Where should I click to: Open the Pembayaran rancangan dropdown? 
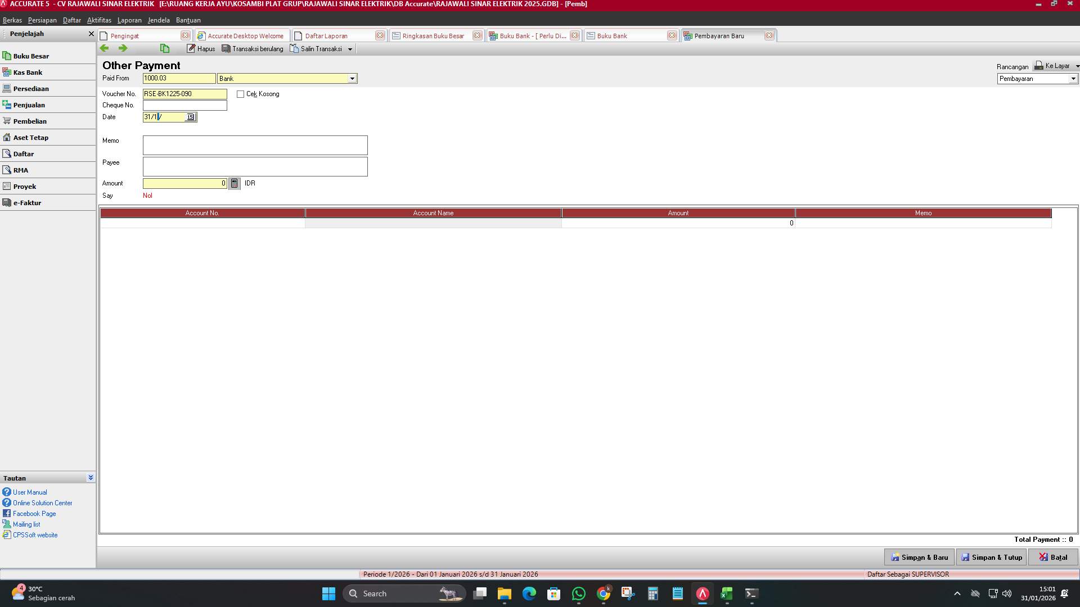tap(1073, 79)
